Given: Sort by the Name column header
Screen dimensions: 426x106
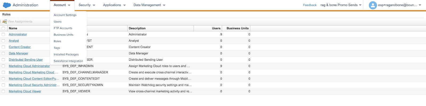Looking at the screenshot, I should point(13,28).
